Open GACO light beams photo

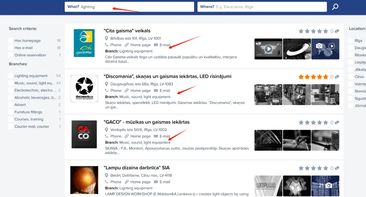[268, 140]
